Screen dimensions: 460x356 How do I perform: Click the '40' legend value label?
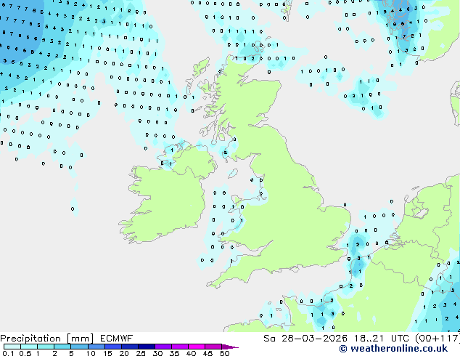[191, 353]
